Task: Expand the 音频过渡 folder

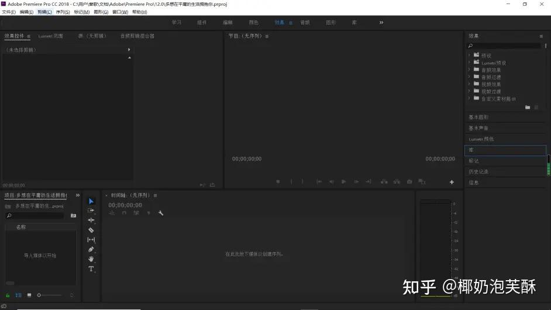Action: [469, 77]
